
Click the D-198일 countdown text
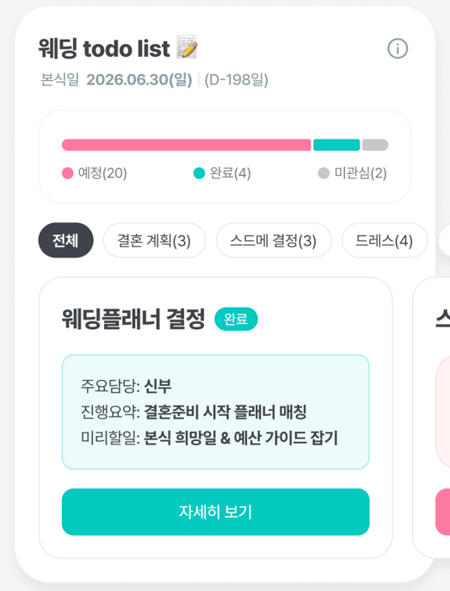pos(236,80)
